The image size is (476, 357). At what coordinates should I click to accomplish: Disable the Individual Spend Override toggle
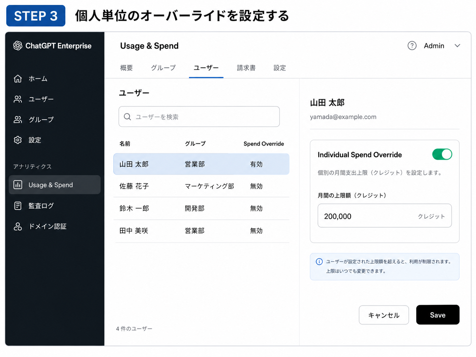click(x=442, y=154)
